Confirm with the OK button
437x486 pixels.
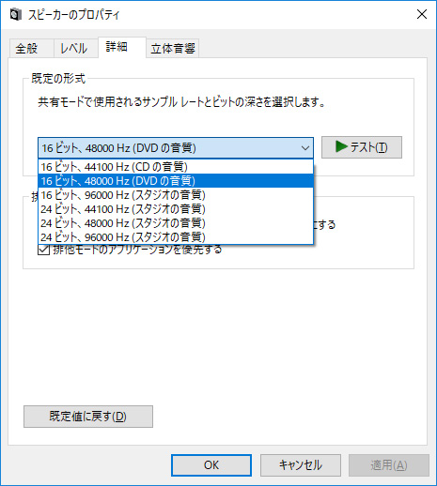point(211,465)
